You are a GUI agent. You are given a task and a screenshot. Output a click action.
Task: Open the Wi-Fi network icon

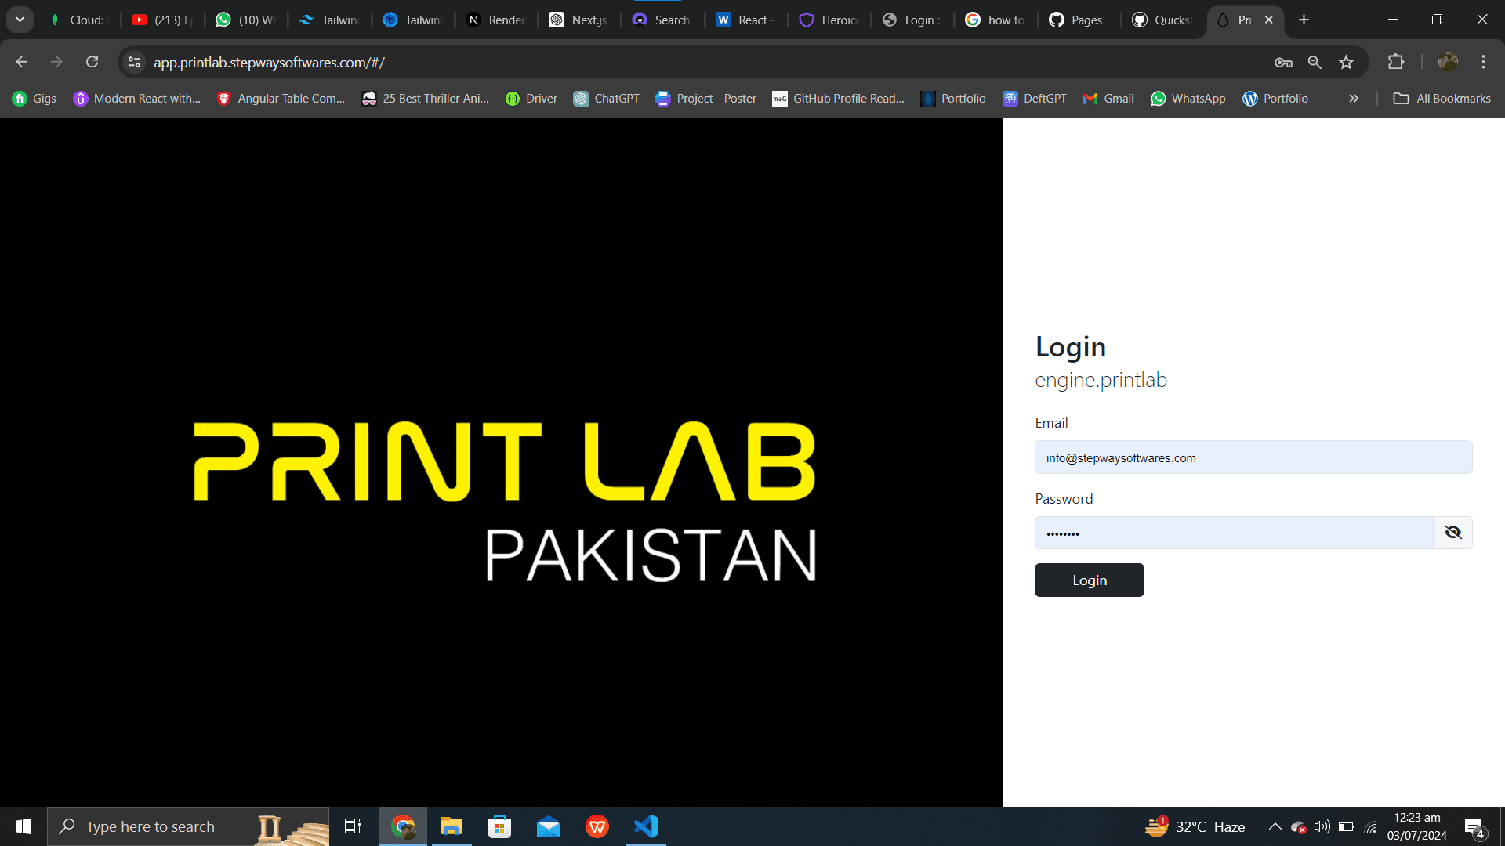(x=1371, y=826)
